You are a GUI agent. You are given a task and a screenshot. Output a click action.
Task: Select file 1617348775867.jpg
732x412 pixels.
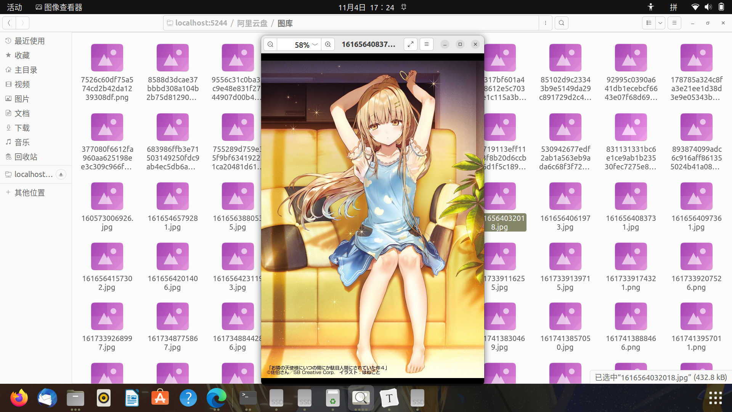click(x=173, y=327)
